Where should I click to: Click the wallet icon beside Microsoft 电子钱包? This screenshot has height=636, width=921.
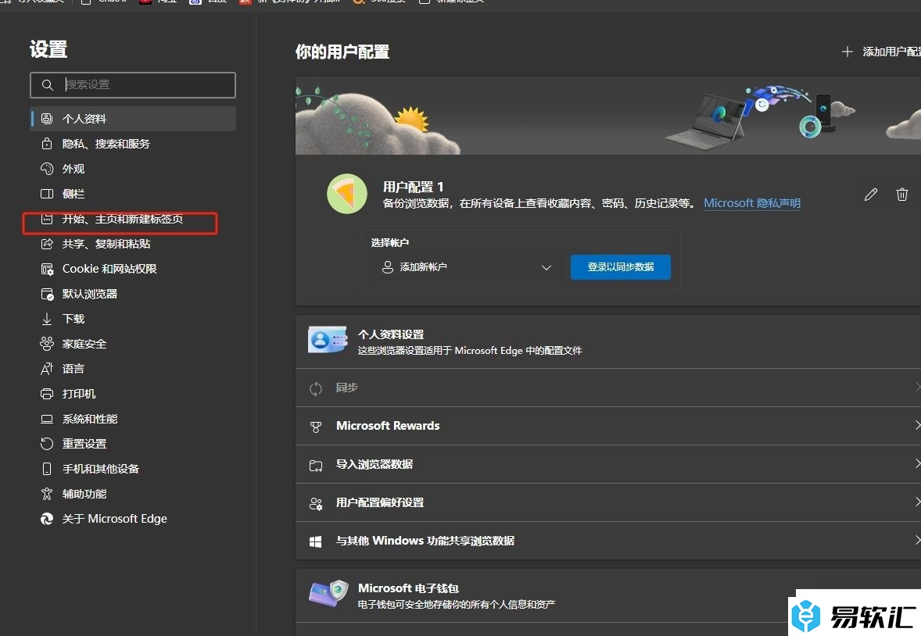(328, 594)
